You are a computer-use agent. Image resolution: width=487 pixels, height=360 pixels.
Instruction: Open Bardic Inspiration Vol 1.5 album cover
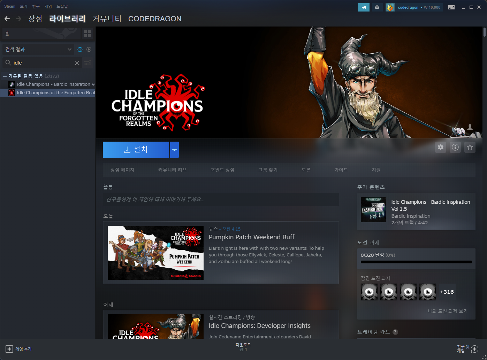[x=373, y=210]
